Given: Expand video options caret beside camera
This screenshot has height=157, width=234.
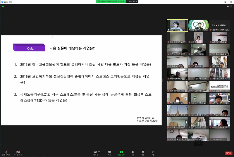Looking at the screenshot, I should 23,152.
